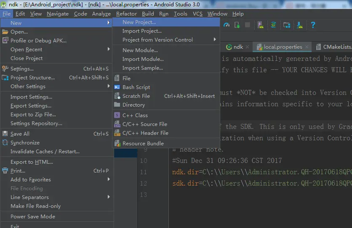Click the Android Studio title bar logo

pyautogui.click(x=3, y=5)
